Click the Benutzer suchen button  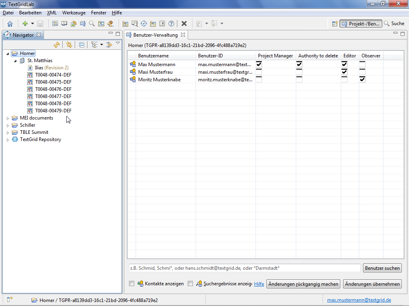pos(382,268)
